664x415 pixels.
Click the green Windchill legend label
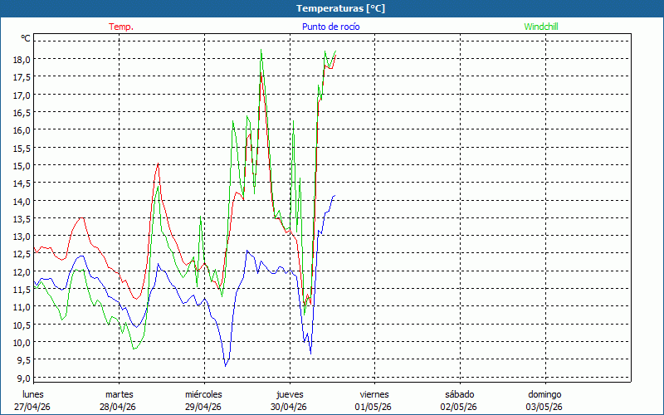[543, 27]
